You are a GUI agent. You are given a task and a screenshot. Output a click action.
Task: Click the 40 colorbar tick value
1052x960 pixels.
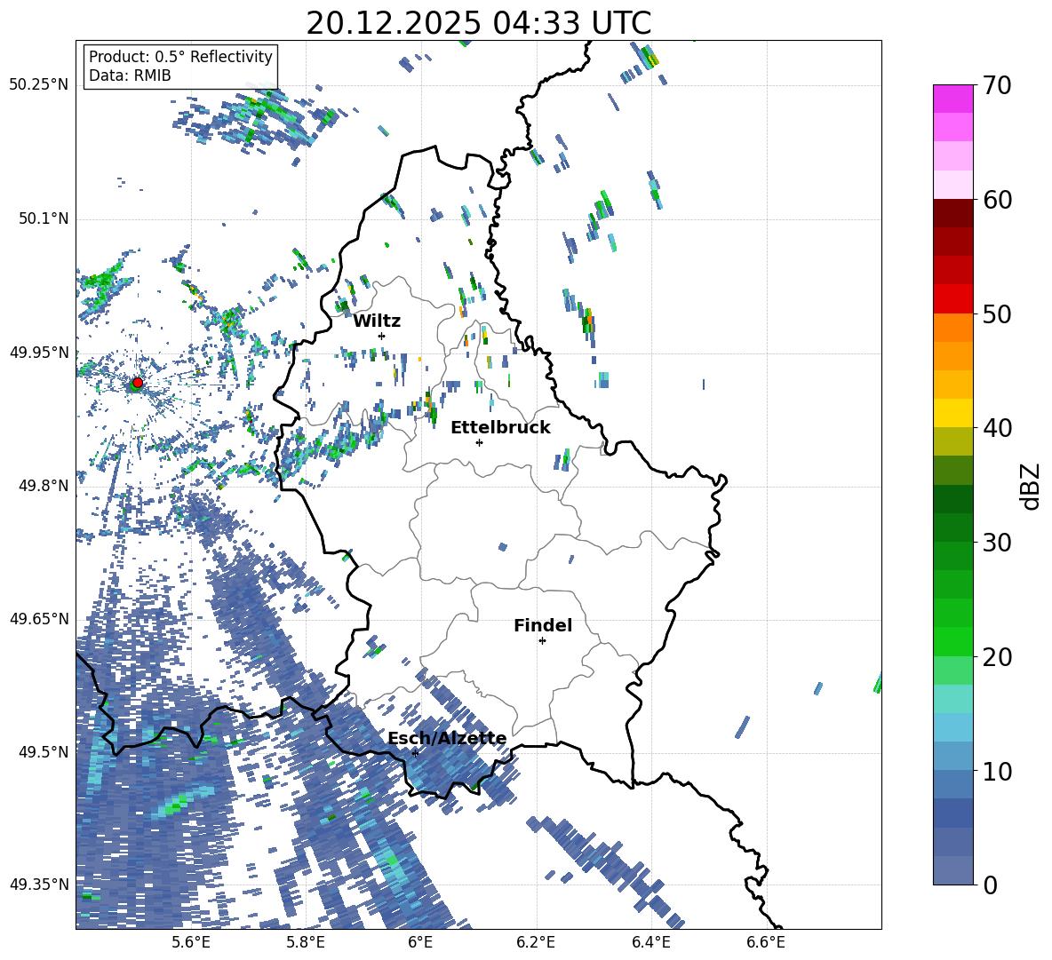(997, 428)
